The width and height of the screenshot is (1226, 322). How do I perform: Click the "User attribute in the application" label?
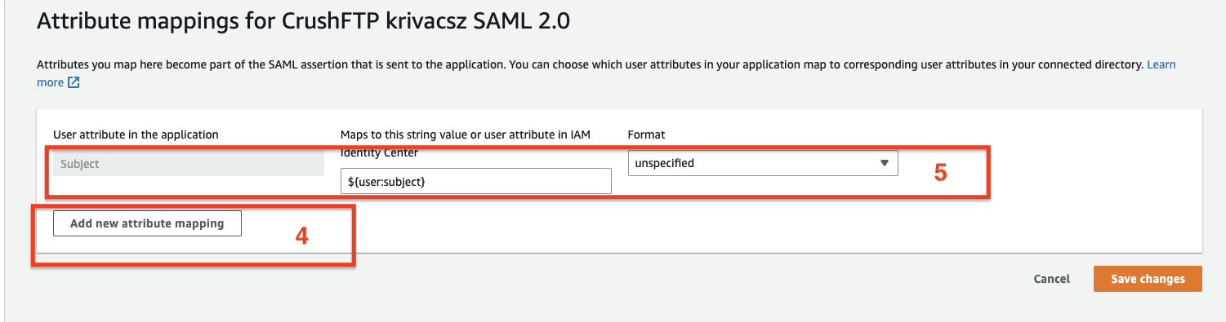point(136,135)
